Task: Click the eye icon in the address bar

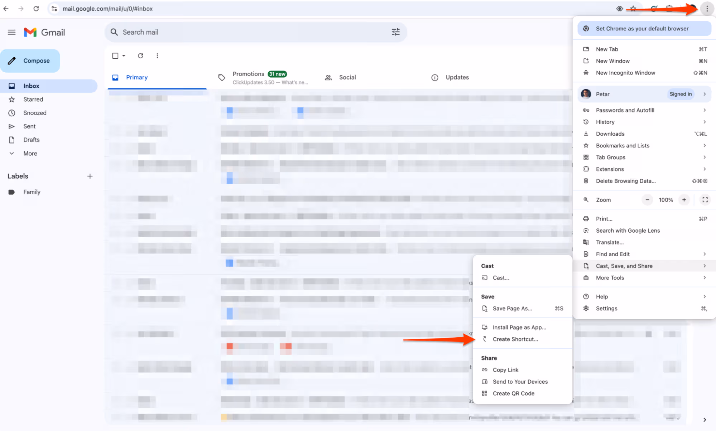Action: (x=619, y=8)
